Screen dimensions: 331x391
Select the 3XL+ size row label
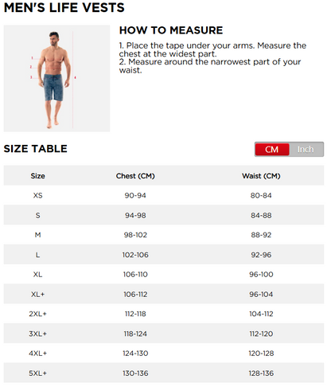[37, 334]
